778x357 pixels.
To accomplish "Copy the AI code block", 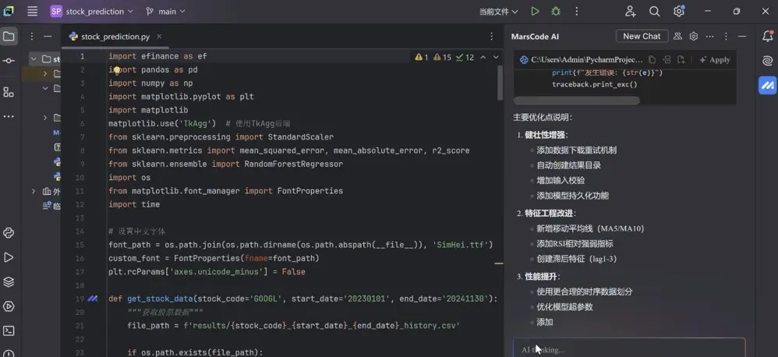I will pos(652,59).
